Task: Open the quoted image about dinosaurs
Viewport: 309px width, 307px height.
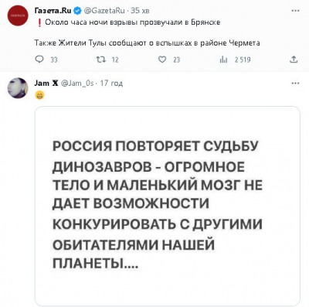Action: tap(168, 206)
